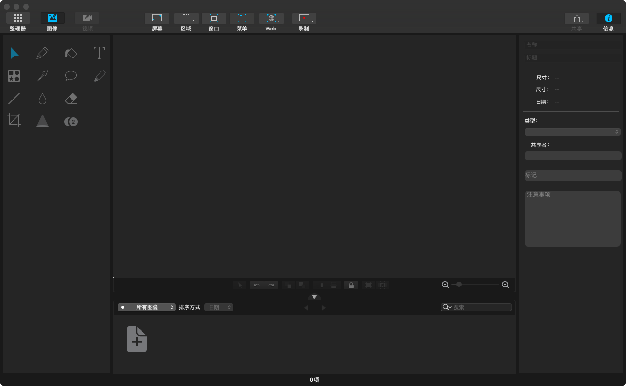Select the line drawing tool
The image size is (626, 386).
coord(14,99)
